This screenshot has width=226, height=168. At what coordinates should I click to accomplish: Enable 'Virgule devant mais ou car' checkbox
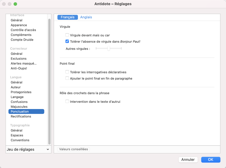tap(67, 35)
